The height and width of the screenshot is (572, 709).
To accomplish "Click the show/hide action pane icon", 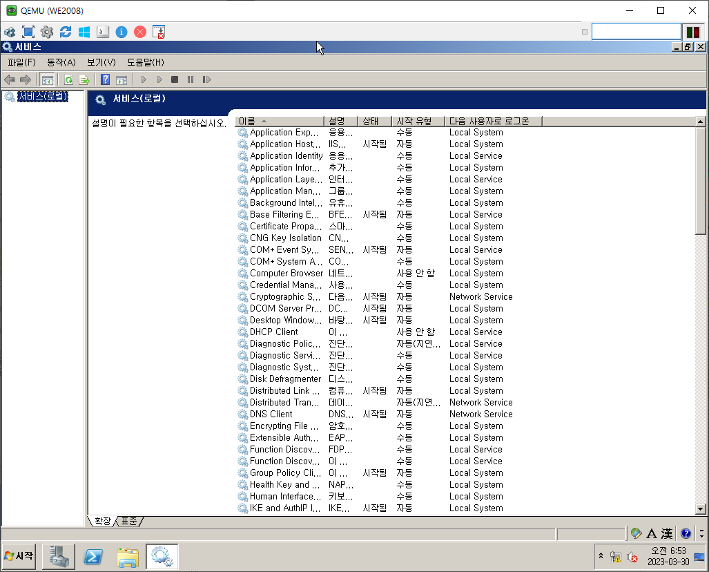I will pos(122,79).
